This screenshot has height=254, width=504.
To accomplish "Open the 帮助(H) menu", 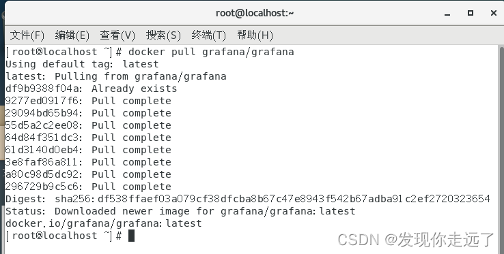I will click(255, 35).
